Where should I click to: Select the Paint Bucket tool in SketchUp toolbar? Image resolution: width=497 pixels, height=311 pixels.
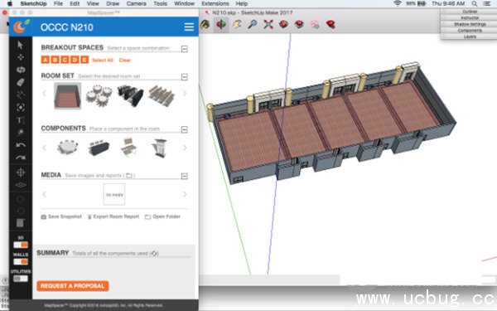[x=205, y=24]
